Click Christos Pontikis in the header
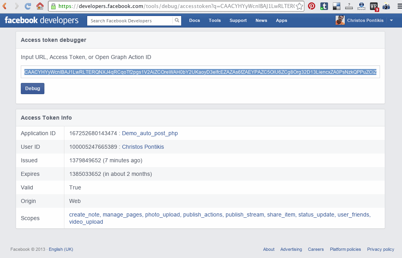Screen dimensions: 402x258 click(365, 20)
